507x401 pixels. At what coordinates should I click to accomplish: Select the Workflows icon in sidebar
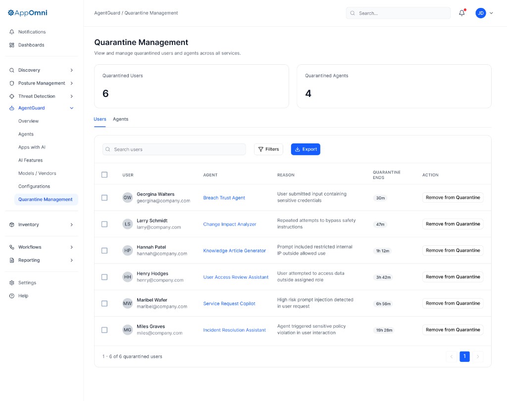pos(11,247)
